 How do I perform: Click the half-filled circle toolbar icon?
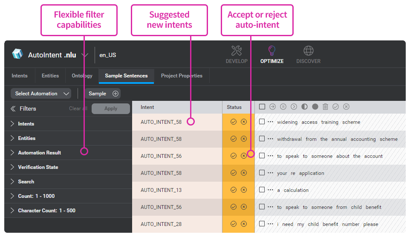(304, 106)
